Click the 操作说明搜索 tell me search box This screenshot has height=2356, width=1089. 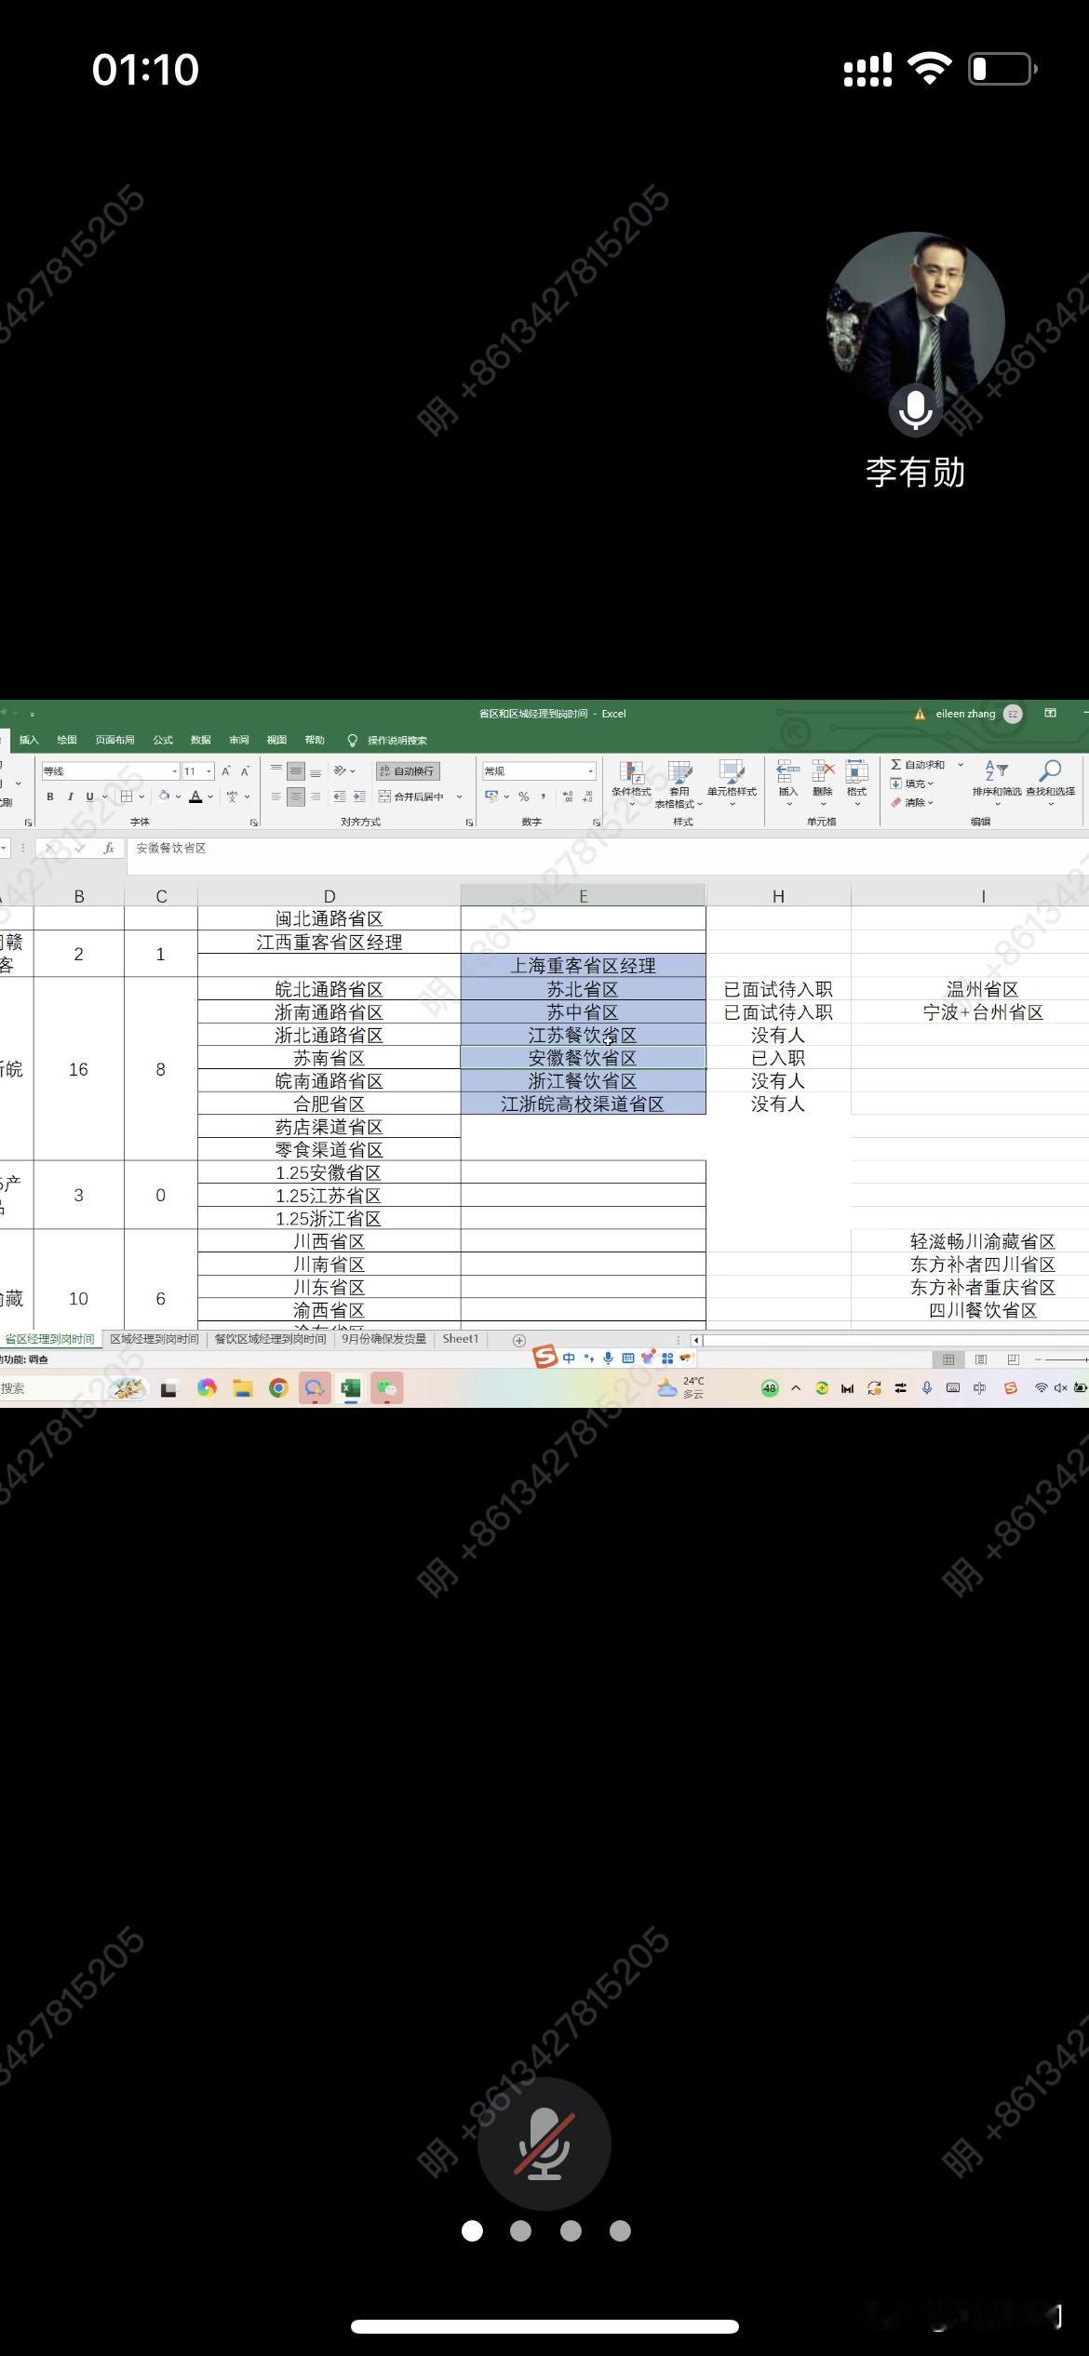(387, 741)
